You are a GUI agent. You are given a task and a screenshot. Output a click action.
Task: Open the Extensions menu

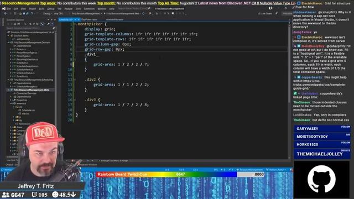[x=89, y=9]
